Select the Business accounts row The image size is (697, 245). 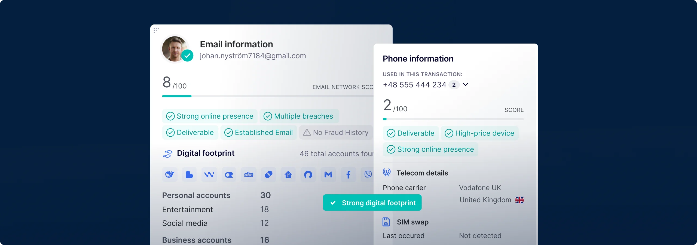pos(216,240)
